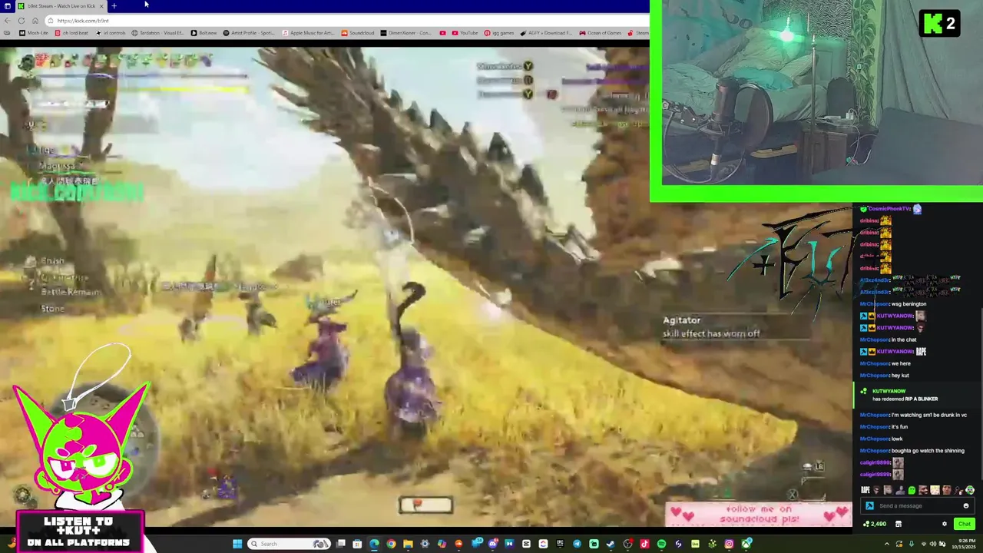Screen dimensions: 983x553
Task: Open Steam from the taskbar
Action: [611, 544]
